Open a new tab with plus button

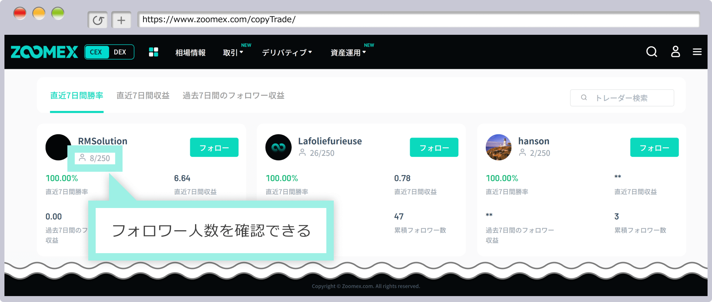[121, 20]
